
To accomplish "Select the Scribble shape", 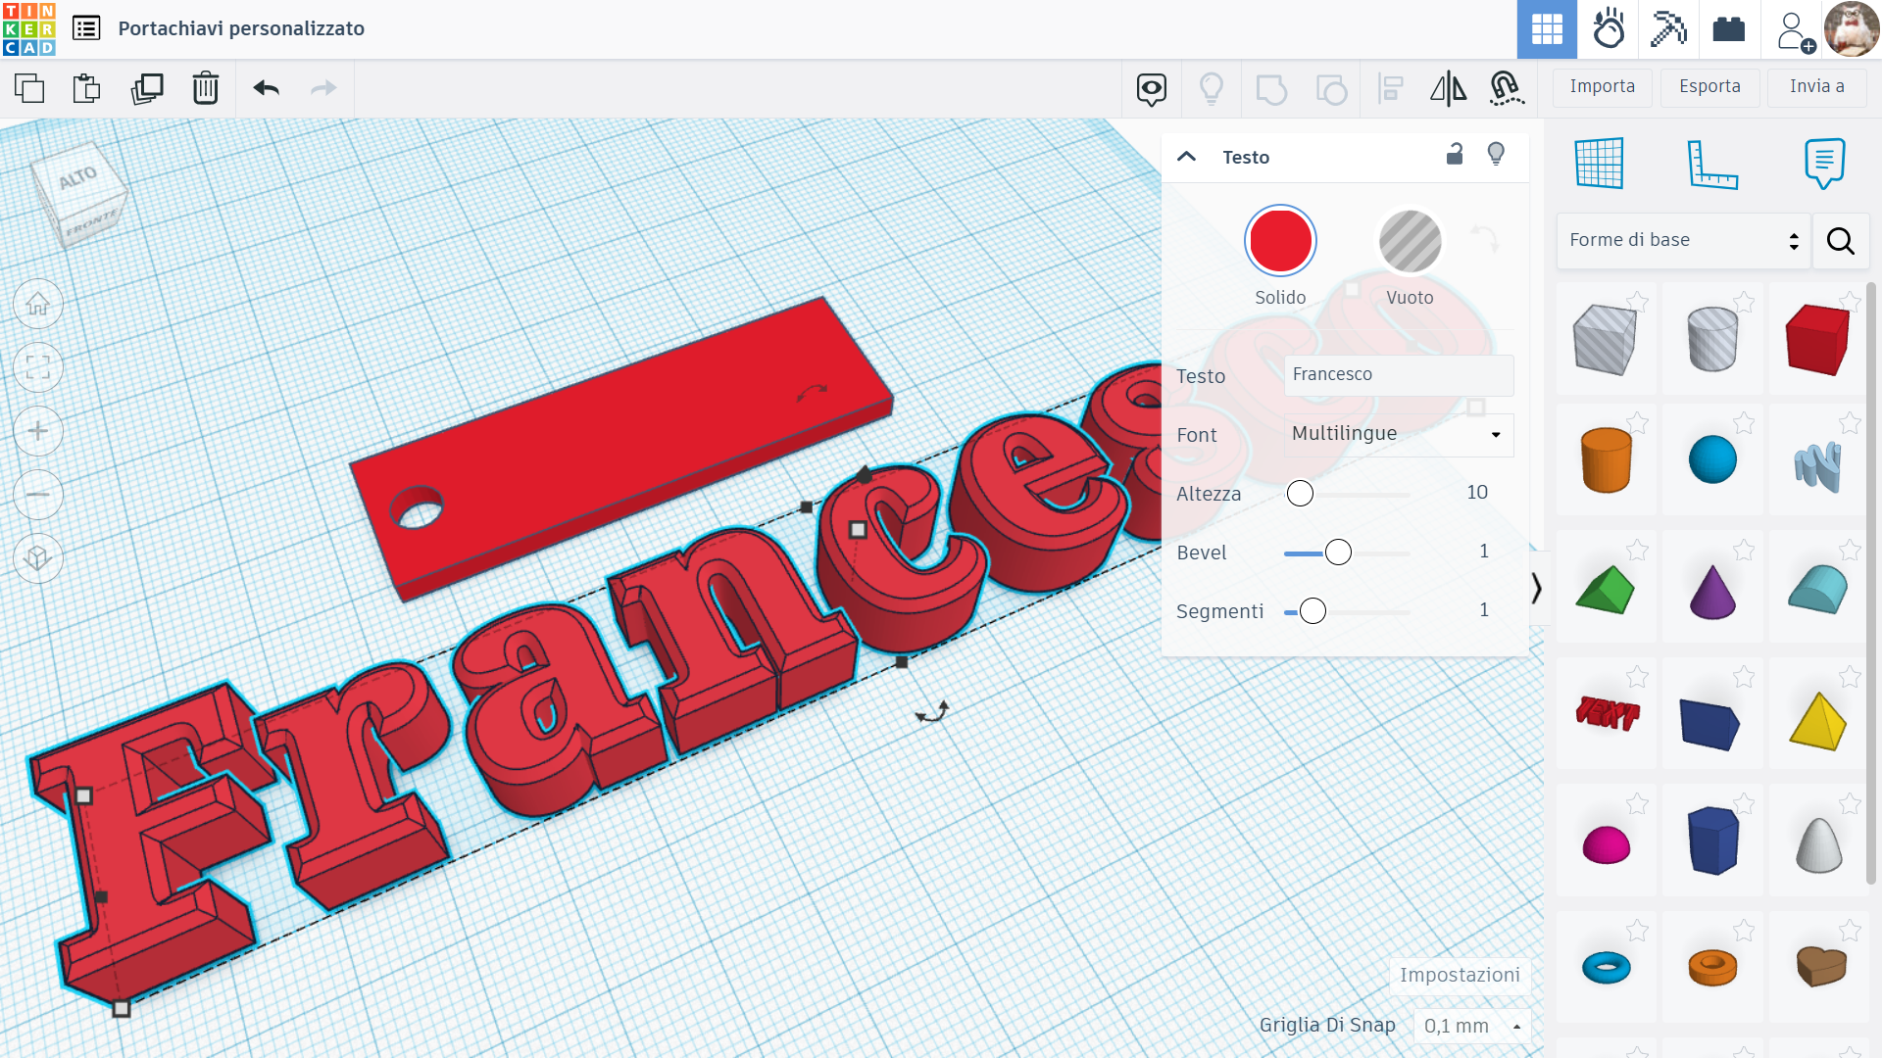I will pyautogui.click(x=1817, y=466).
